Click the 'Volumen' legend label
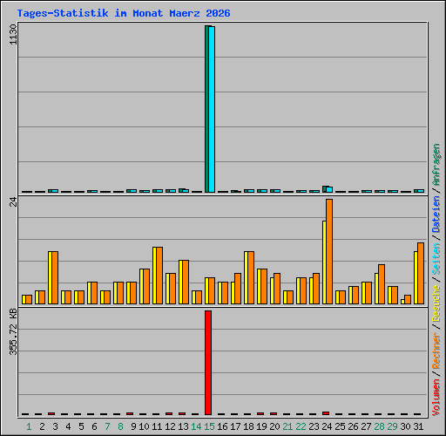The width and height of the screenshot is (446, 436). pyautogui.click(x=436, y=397)
